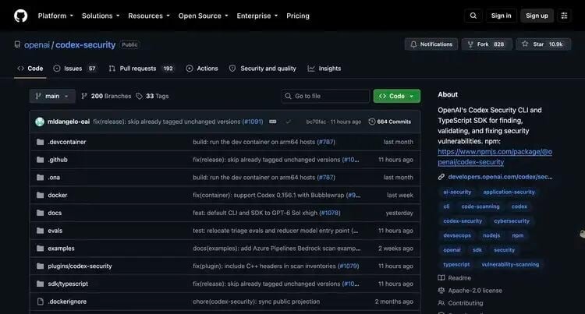Open the examples folder name
This screenshot has width=585, height=314.
click(61, 249)
